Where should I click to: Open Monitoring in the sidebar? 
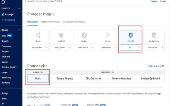click(6, 83)
